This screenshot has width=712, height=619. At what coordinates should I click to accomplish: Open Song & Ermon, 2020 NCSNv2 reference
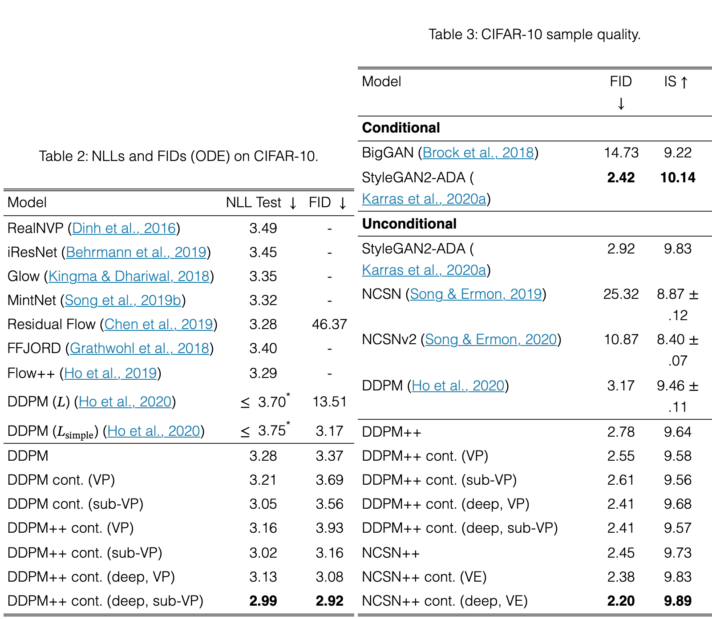point(491,339)
